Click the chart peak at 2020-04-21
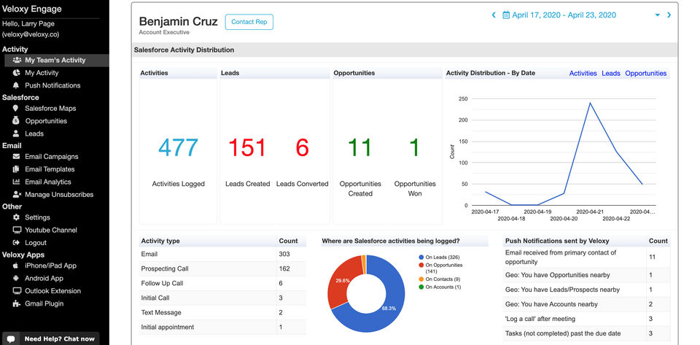700x345 pixels. (590, 103)
